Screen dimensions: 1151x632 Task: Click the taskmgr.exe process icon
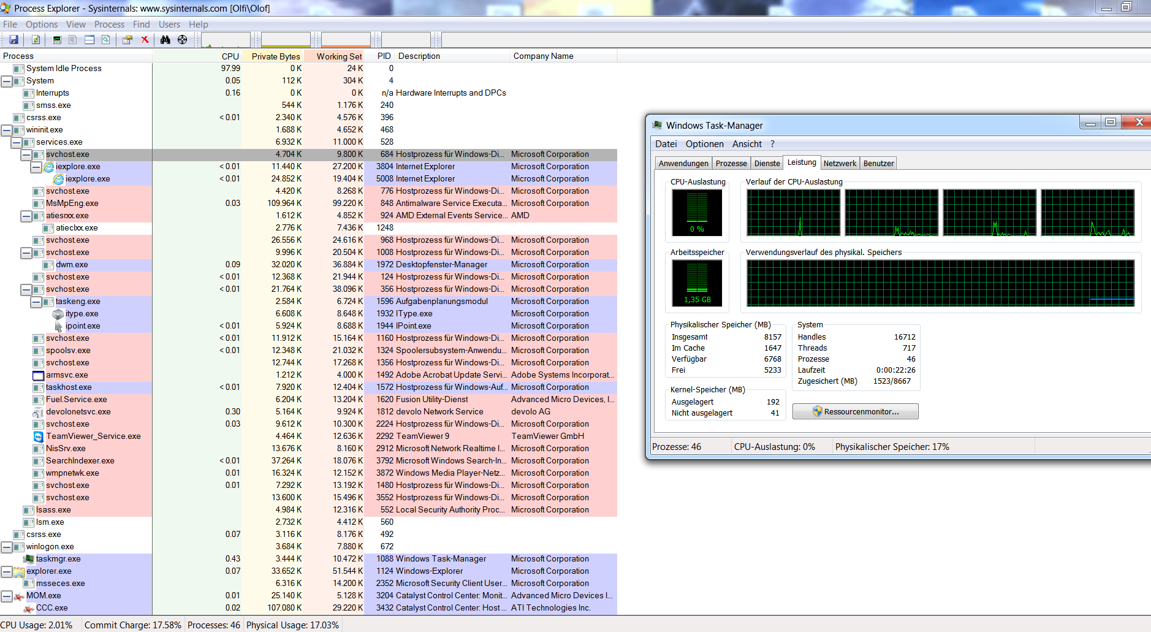29,559
